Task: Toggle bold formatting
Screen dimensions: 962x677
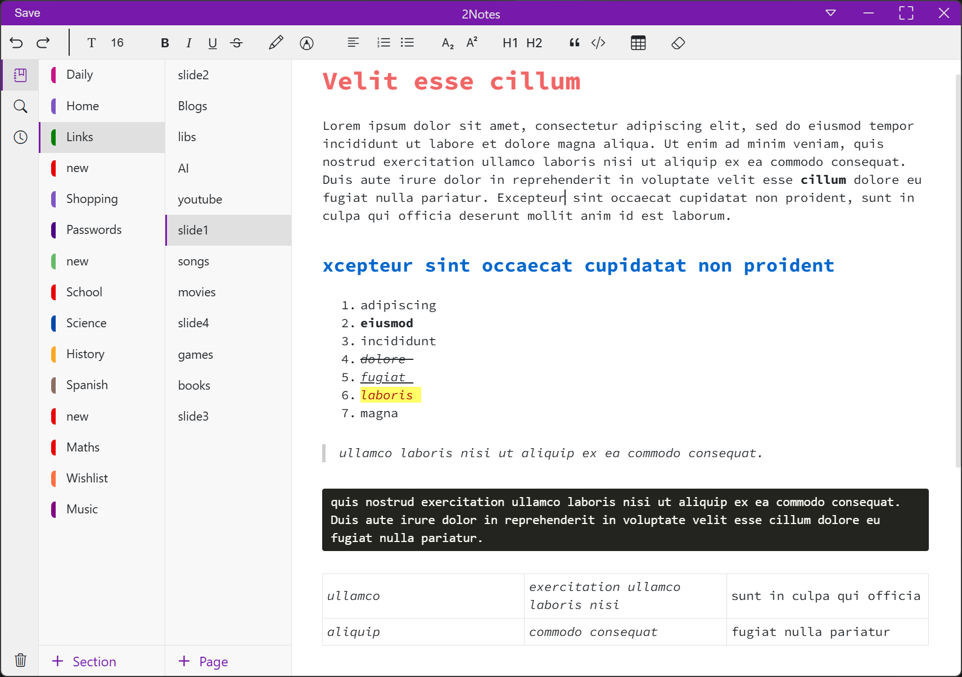Action: pyautogui.click(x=165, y=43)
